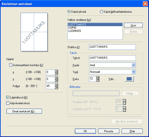Viewport: 149px width, 137px height.
Task: Decrease the Koko font size spinner
Action: tap(98, 80)
